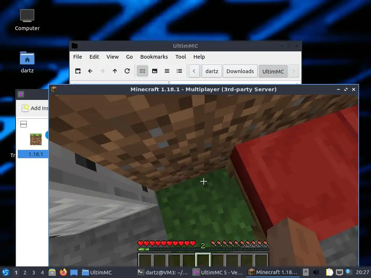This screenshot has width=371, height=278.
Task: Switch to detailed list view
Action: (179, 71)
